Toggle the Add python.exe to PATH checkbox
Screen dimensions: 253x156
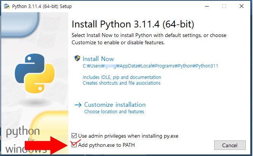tap(74, 145)
